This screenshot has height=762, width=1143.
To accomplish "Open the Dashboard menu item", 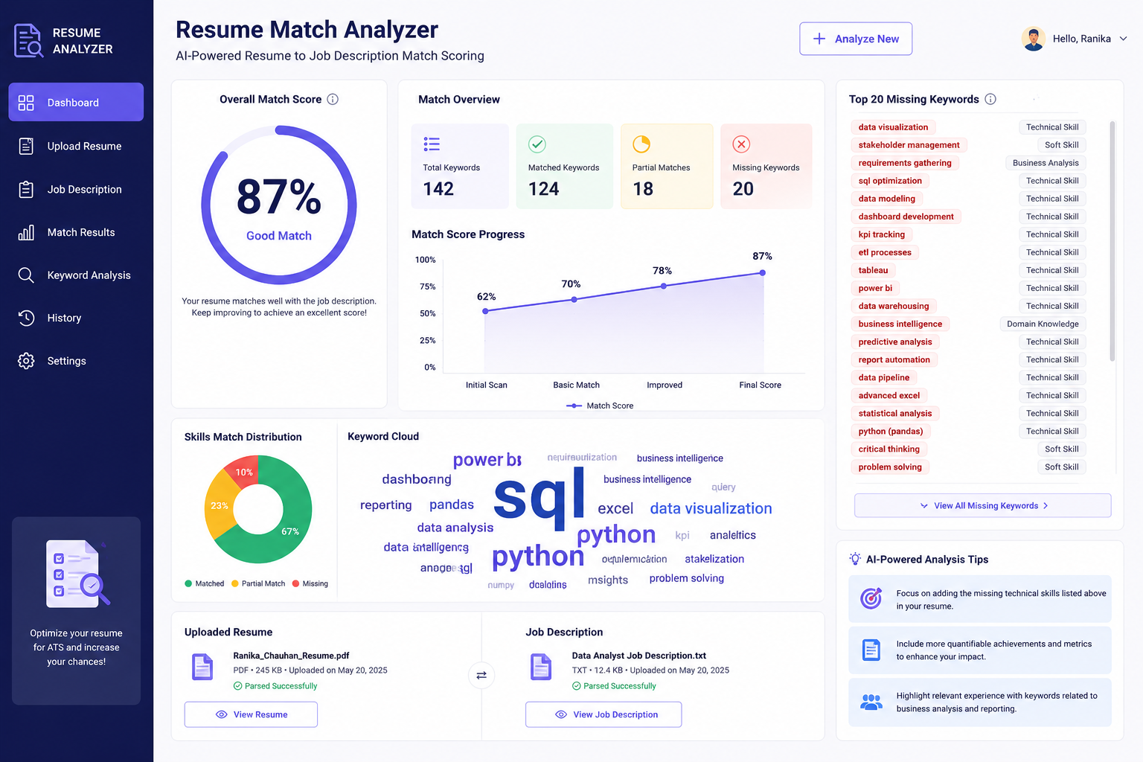I will click(x=76, y=102).
